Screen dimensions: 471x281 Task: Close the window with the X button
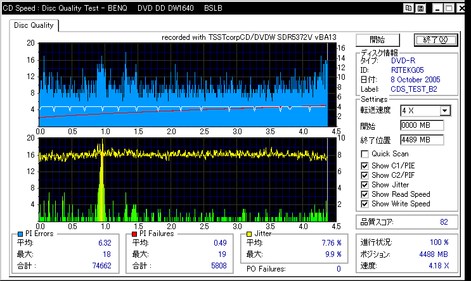tap(461, 8)
